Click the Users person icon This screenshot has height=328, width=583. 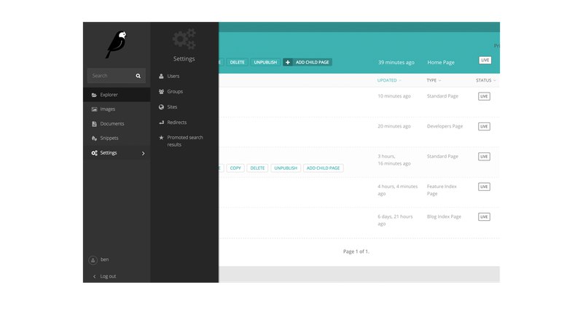tap(161, 77)
